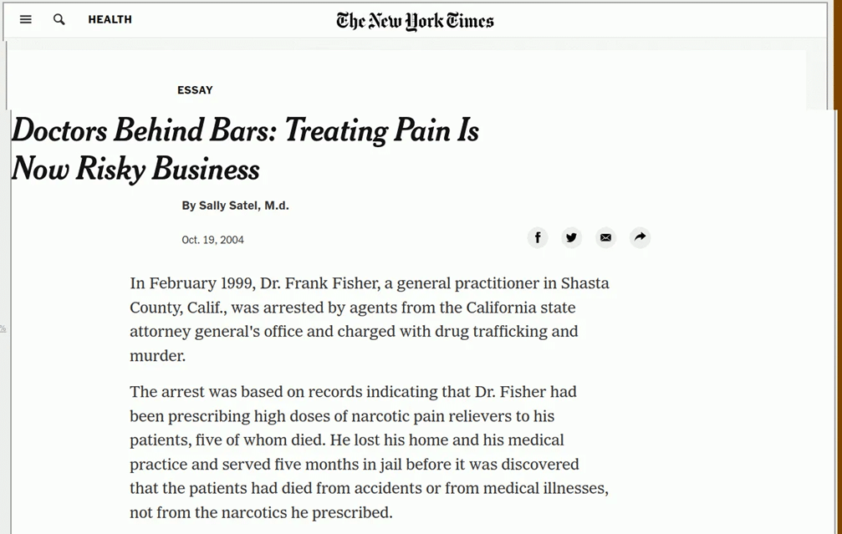Viewport: 842px width, 534px height.
Task: Go to the HEALTH section
Action: click(x=110, y=19)
